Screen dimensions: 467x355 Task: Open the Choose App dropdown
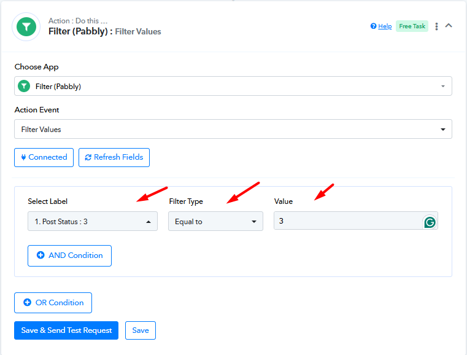point(233,86)
